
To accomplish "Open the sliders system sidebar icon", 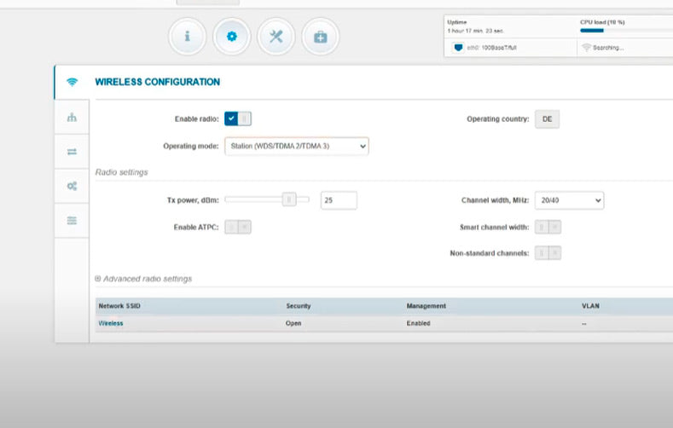I will coord(72,220).
